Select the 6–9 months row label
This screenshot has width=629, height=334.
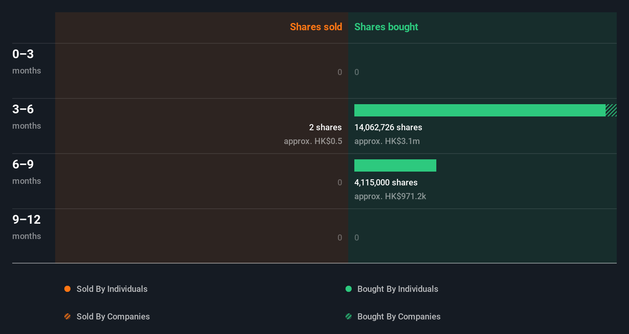26,172
